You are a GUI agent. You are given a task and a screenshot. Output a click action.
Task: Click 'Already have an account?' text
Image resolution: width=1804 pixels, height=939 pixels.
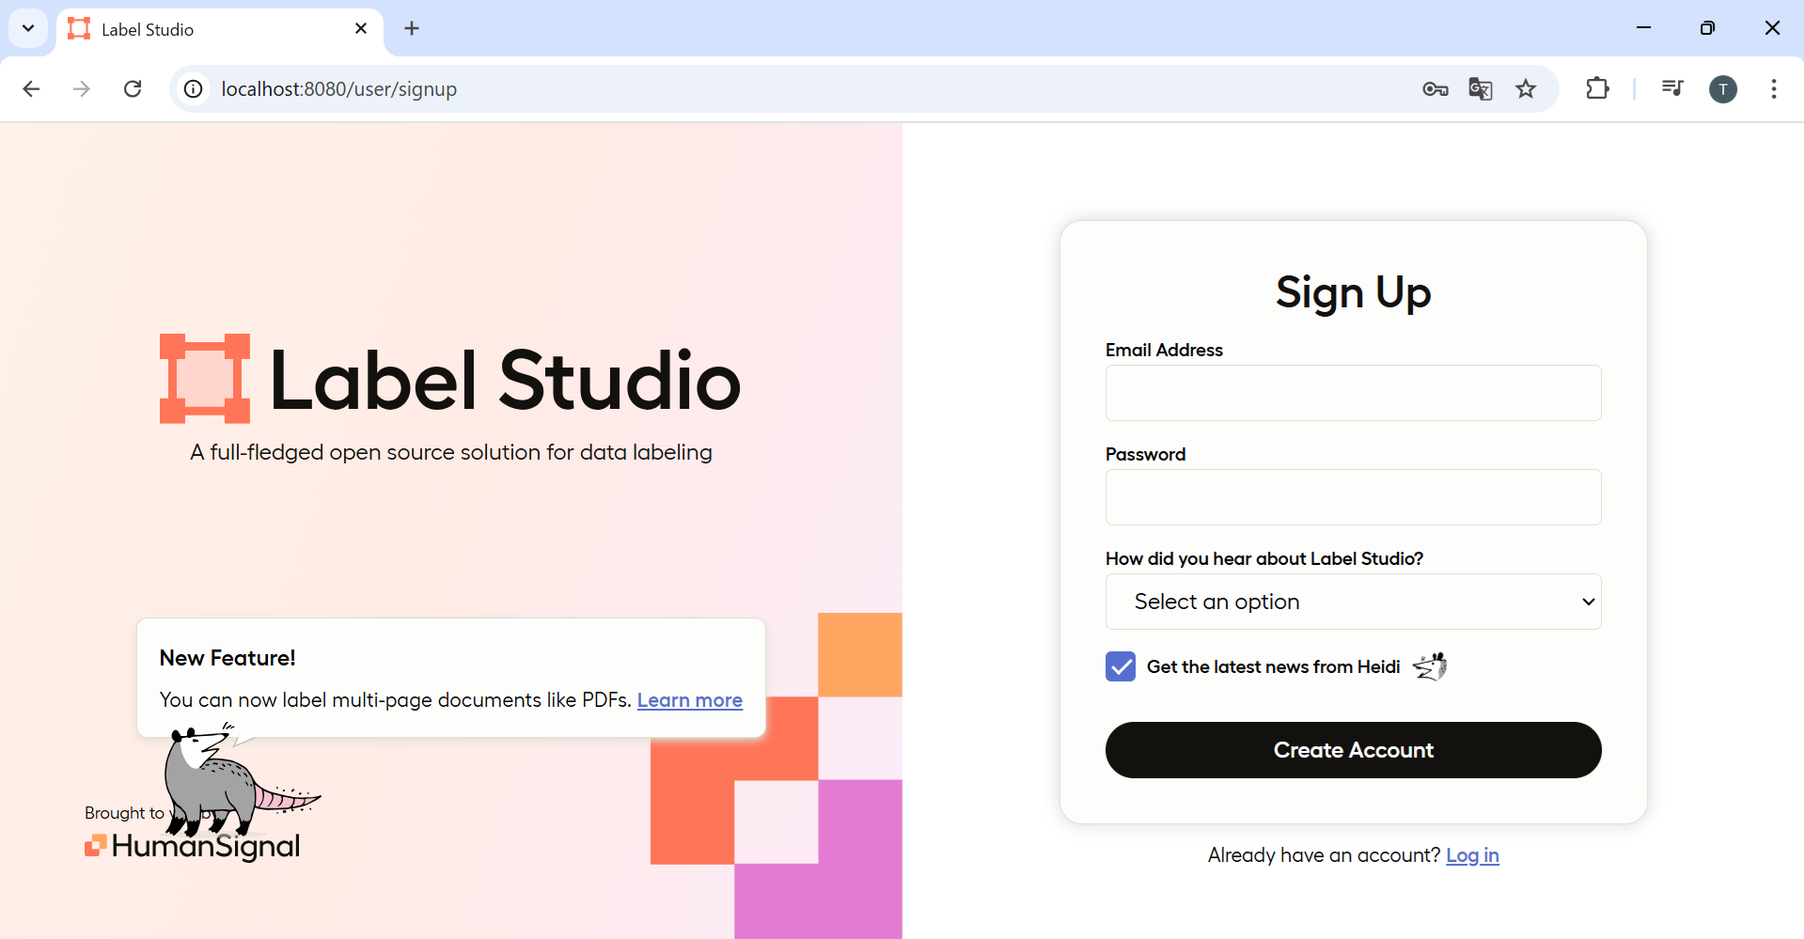coord(1324,855)
